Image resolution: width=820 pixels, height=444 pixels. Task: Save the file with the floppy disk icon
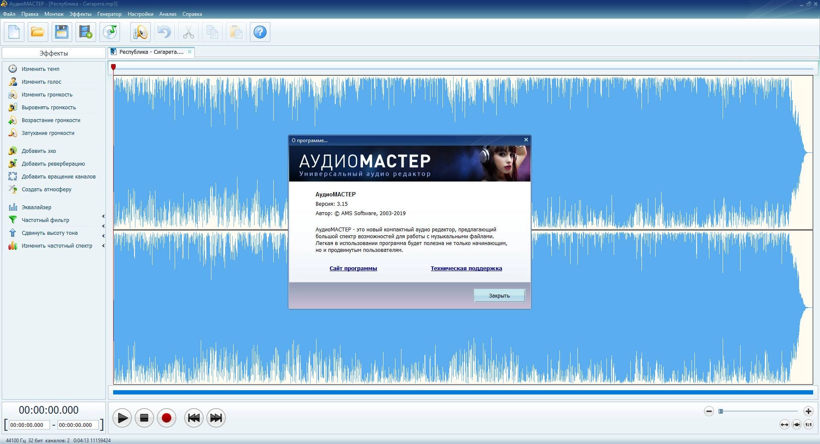pos(62,32)
